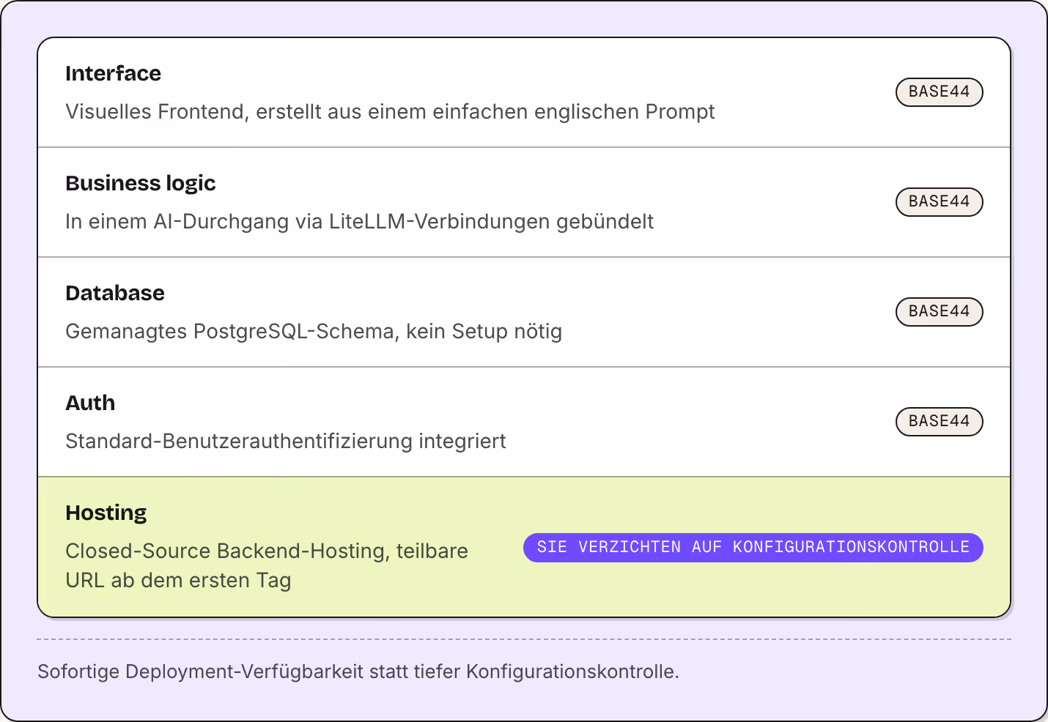Click the BASE44 badge in the Interface row
The width and height of the screenshot is (1048, 722).
pyautogui.click(x=939, y=92)
